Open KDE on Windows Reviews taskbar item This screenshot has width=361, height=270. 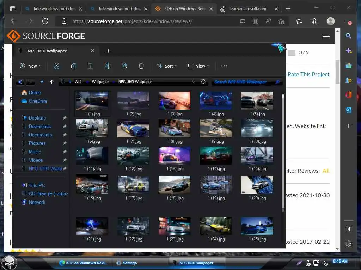[x=83, y=263]
